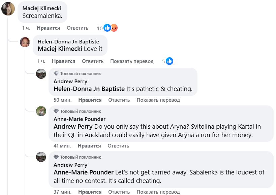Reply to Anne-Marie Pounder's comment
Screen dimensions: 276x195
pyautogui.click(x=118, y=146)
